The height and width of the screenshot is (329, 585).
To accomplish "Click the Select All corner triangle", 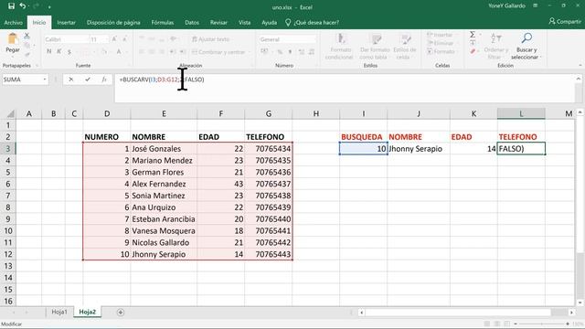I will pos(11,113).
